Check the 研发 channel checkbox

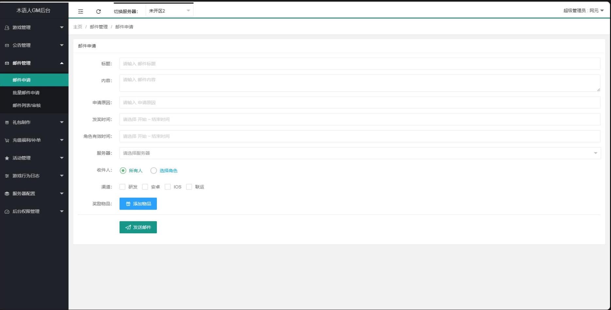click(123, 187)
